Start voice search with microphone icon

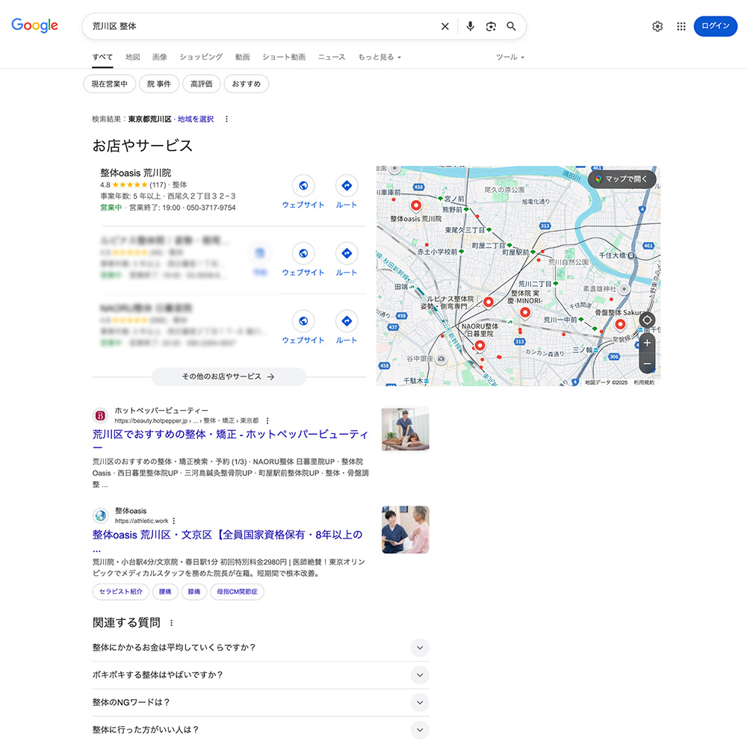click(x=470, y=26)
